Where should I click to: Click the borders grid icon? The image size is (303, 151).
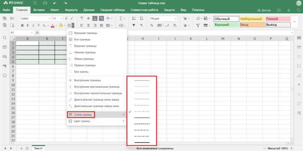click(69, 25)
